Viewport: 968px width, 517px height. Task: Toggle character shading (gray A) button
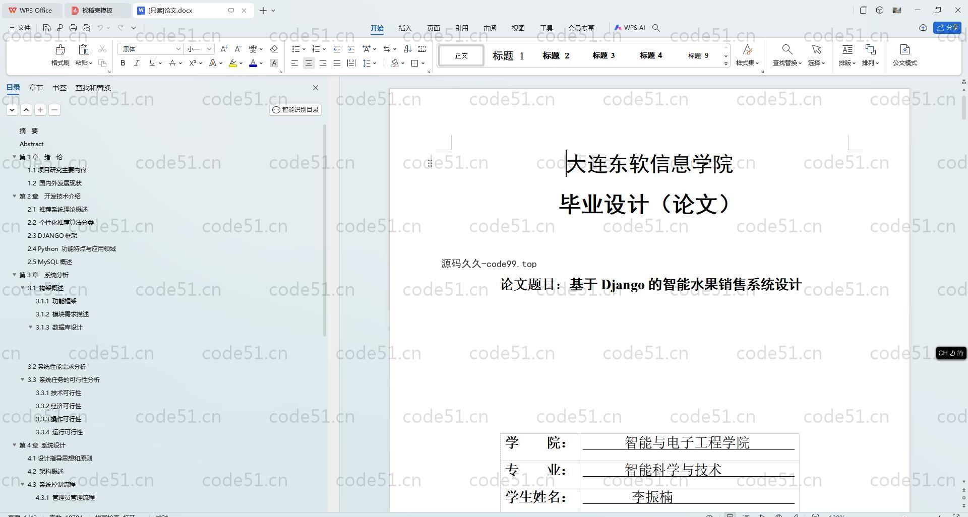tap(274, 63)
